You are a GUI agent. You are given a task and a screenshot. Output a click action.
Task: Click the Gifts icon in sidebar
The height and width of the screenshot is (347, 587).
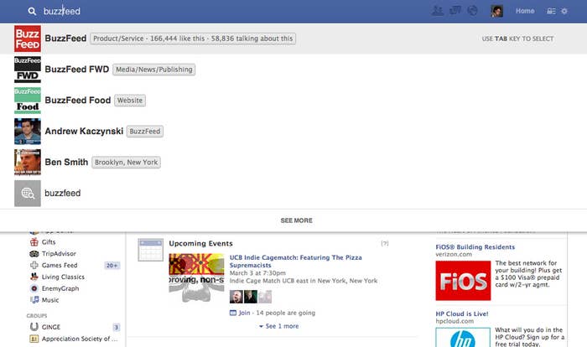tap(34, 242)
